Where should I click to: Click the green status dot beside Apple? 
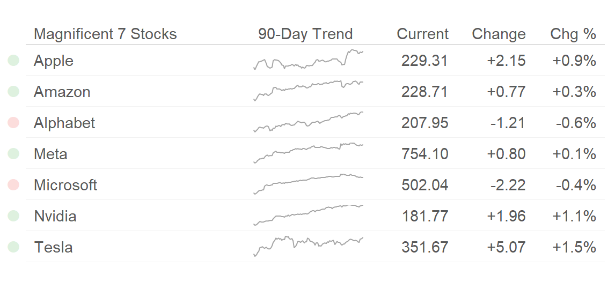[13, 61]
